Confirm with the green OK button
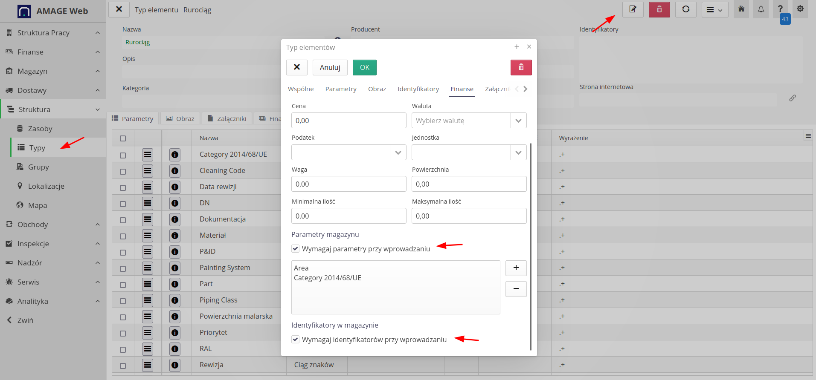 pos(364,67)
